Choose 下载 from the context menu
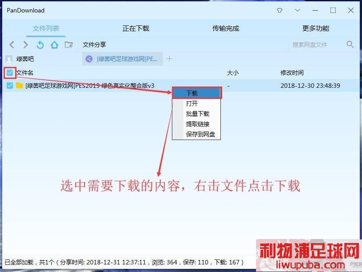This screenshot has width=362, height=272. coord(196,93)
